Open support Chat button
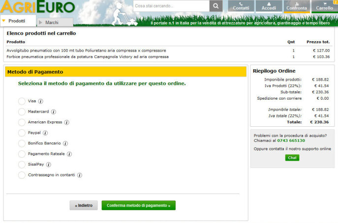The width and height of the screenshot is (338, 223). point(292,158)
